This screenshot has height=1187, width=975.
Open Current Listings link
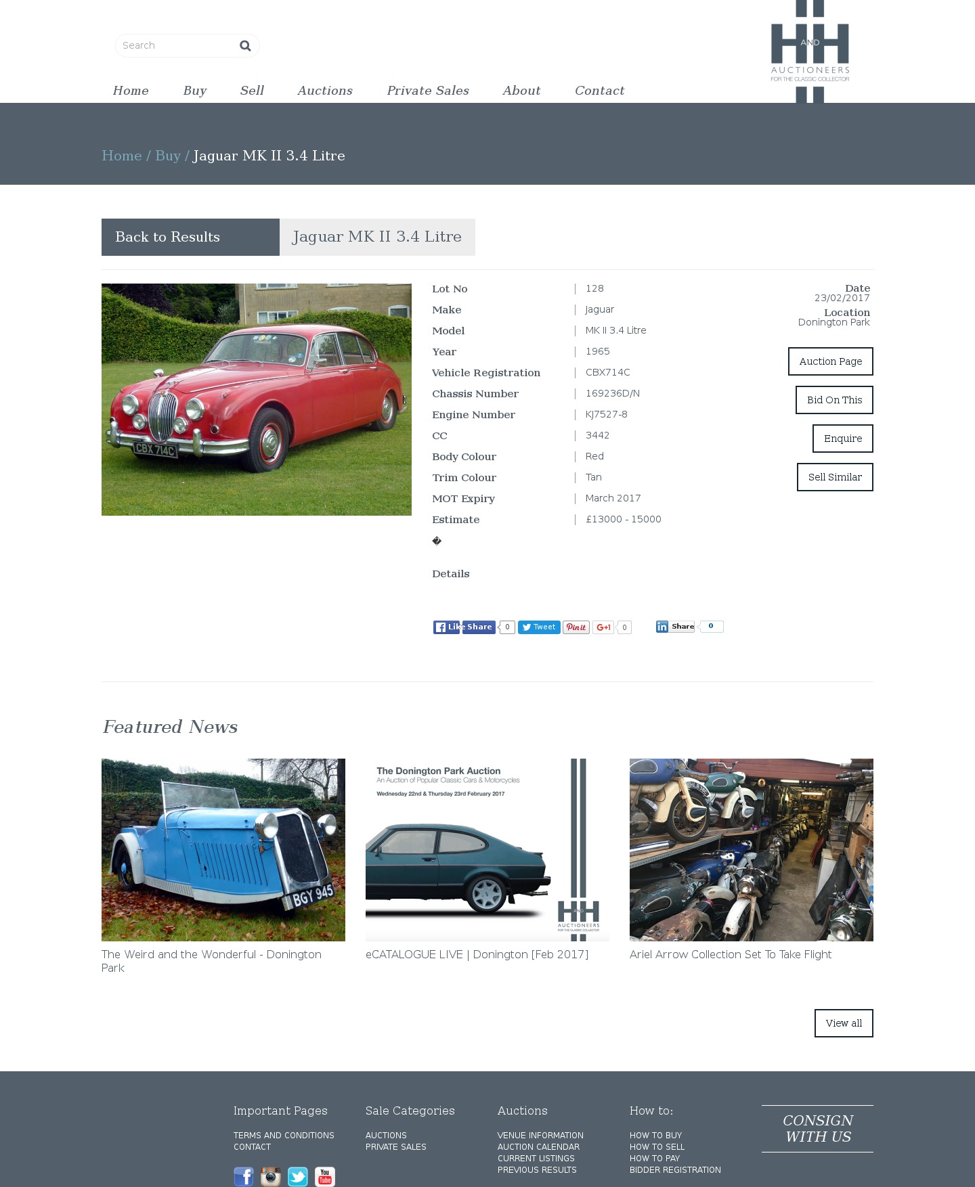(536, 1159)
